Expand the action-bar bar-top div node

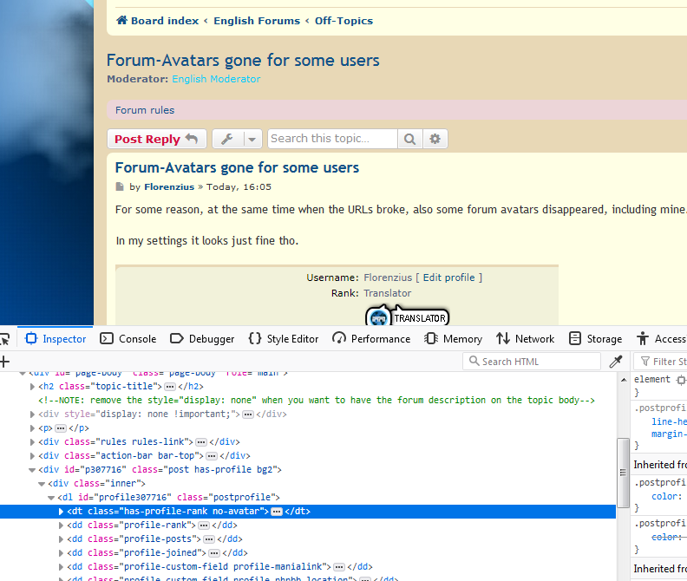(x=32, y=455)
